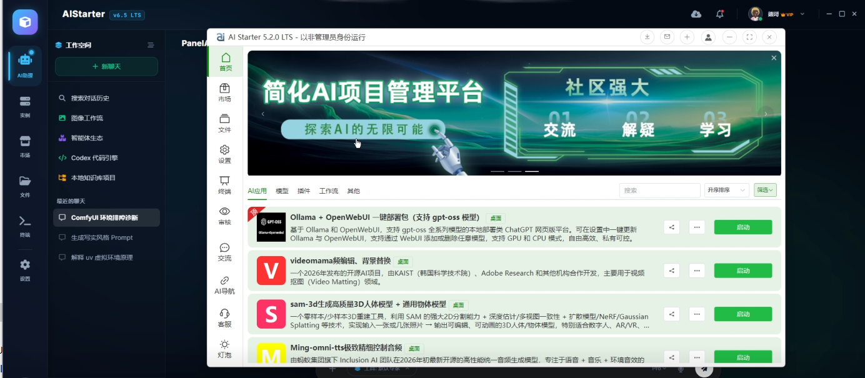Share the Ollama + OpenWebUI app
The width and height of the screenshot is (865, 378).
coord(671,227)
